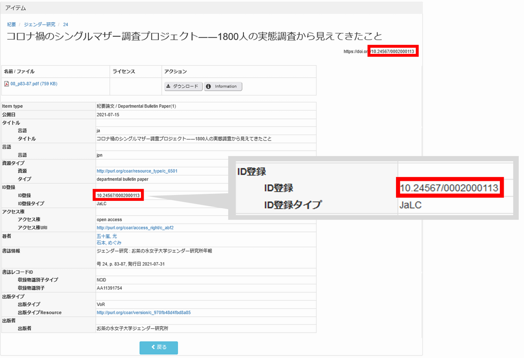Click the enlarged DOI number in callout
The image size is (524, 358).
tap(449, 188)
